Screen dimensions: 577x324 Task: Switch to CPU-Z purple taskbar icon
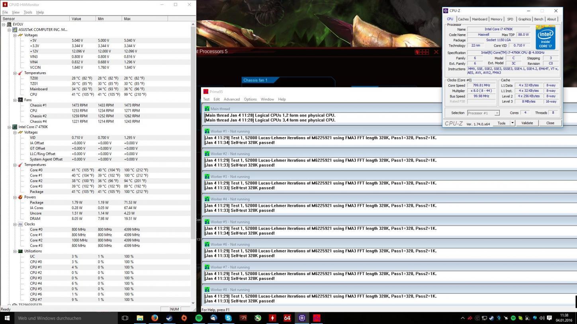[x=302, y=318]
